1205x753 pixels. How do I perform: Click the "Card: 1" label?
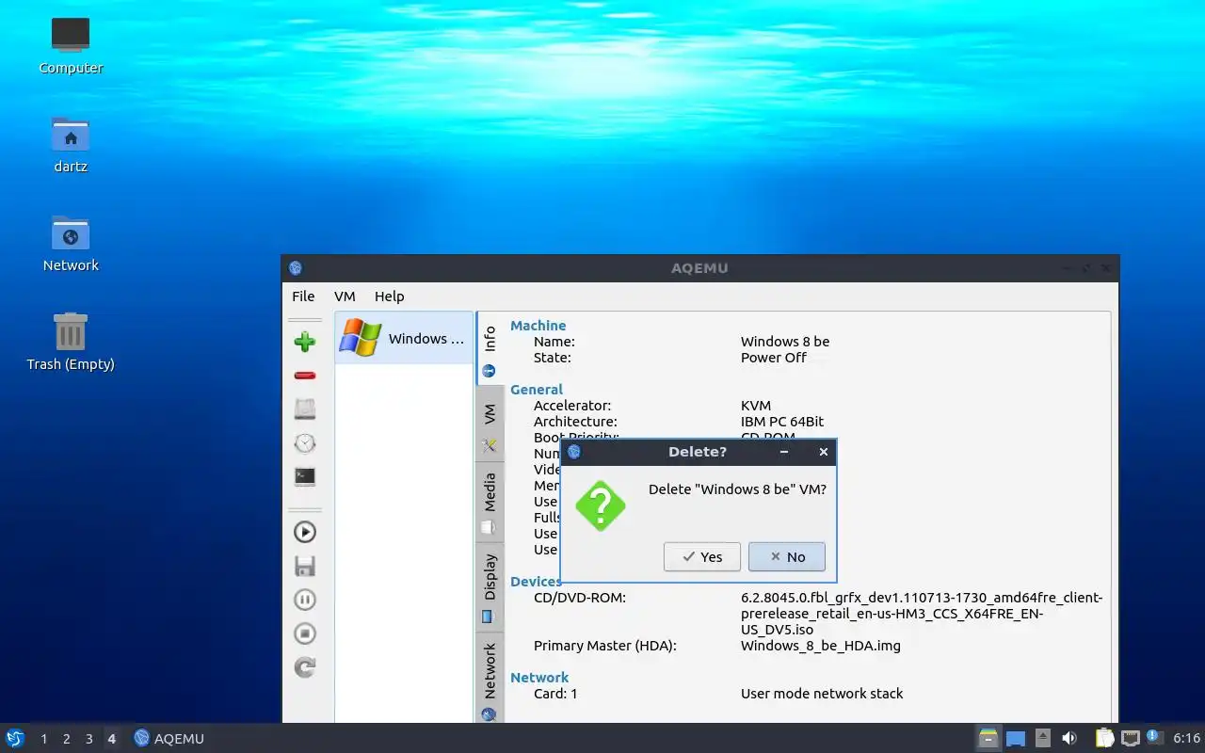point(555,694)
